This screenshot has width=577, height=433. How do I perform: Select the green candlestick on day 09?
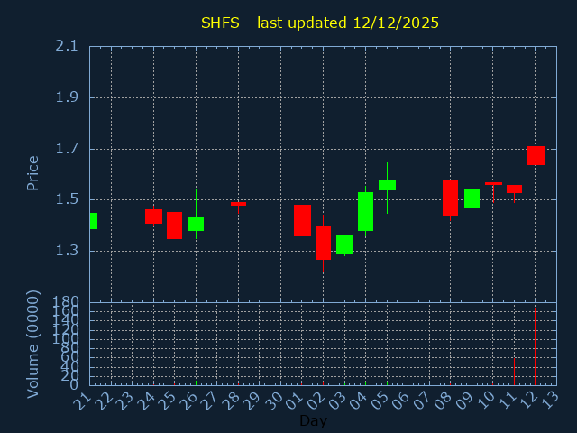(x=472, y=198)
